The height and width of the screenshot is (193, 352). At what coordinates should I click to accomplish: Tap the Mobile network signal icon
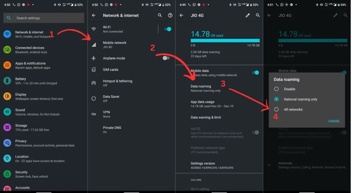click(94, 45)
